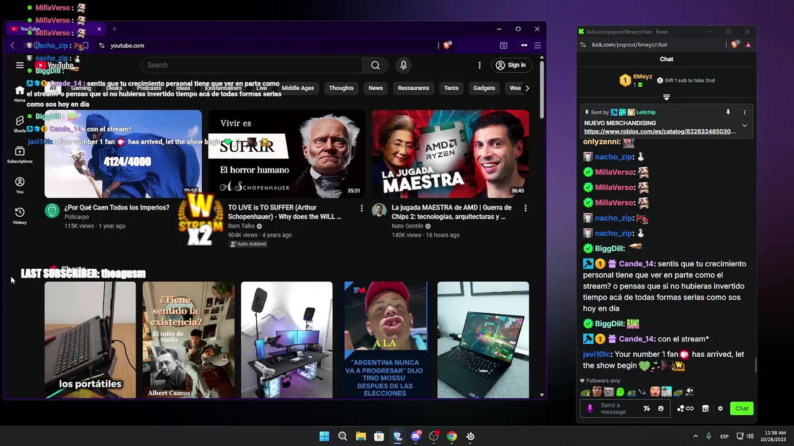Open the emoji picker in the chat input

[x=661, y=409]
